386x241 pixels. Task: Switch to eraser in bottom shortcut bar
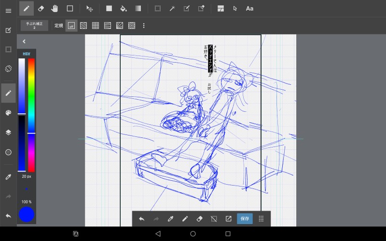tap(199, 219)
